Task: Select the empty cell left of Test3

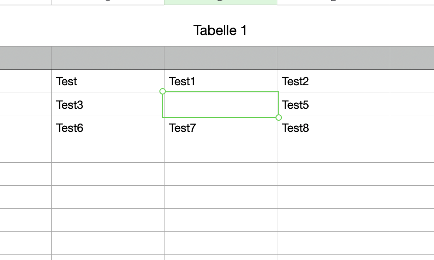Action: point(25,105)
